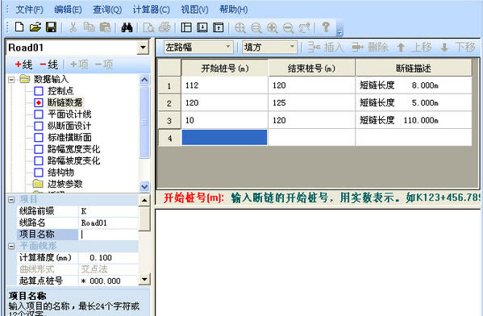Toggle the 断链数据 checkbox in tree
The image size is (483, 316).
[x=39, y=102]
